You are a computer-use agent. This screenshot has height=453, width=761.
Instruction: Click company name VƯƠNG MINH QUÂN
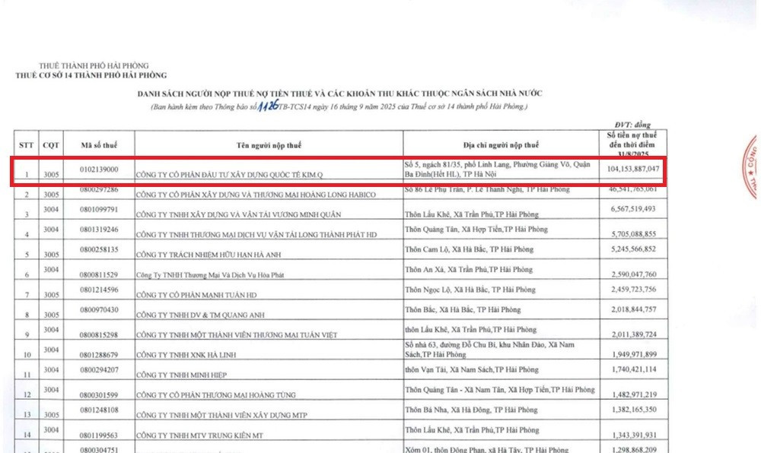coord(244,216)
